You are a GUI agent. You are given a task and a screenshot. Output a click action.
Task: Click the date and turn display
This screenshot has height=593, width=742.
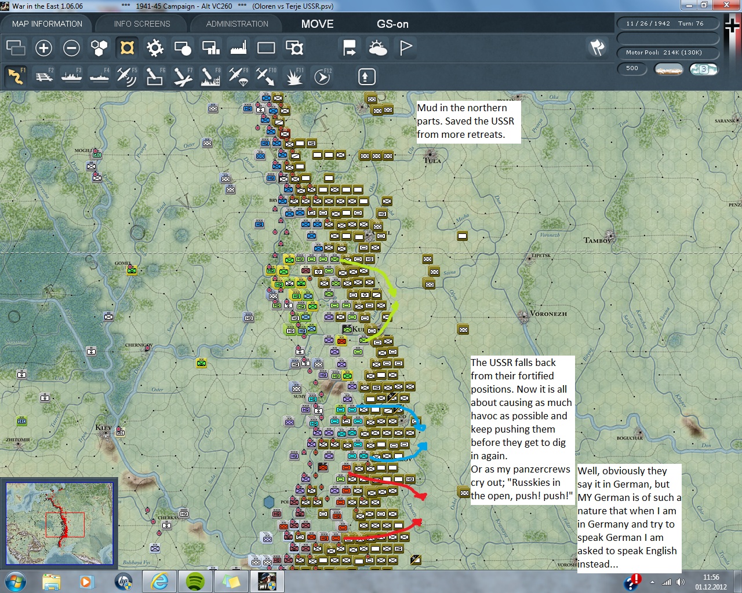pos(668,24)
